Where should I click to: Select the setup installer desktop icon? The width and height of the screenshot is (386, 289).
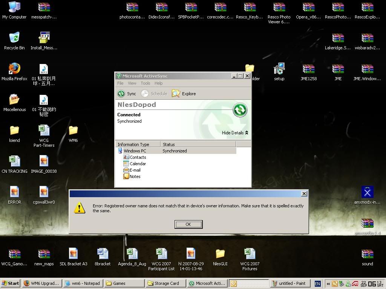[279, 69]
